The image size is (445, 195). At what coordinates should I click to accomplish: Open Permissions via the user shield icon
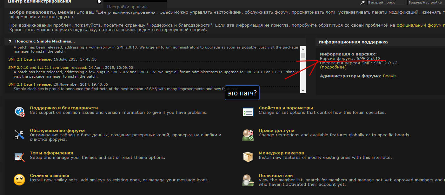248,135
